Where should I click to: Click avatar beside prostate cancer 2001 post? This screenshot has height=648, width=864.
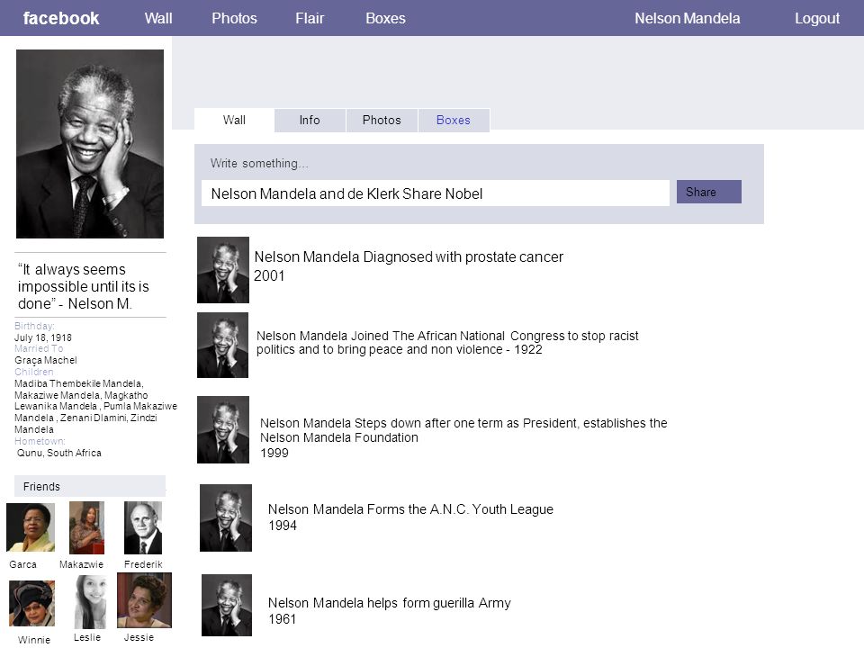223,270
